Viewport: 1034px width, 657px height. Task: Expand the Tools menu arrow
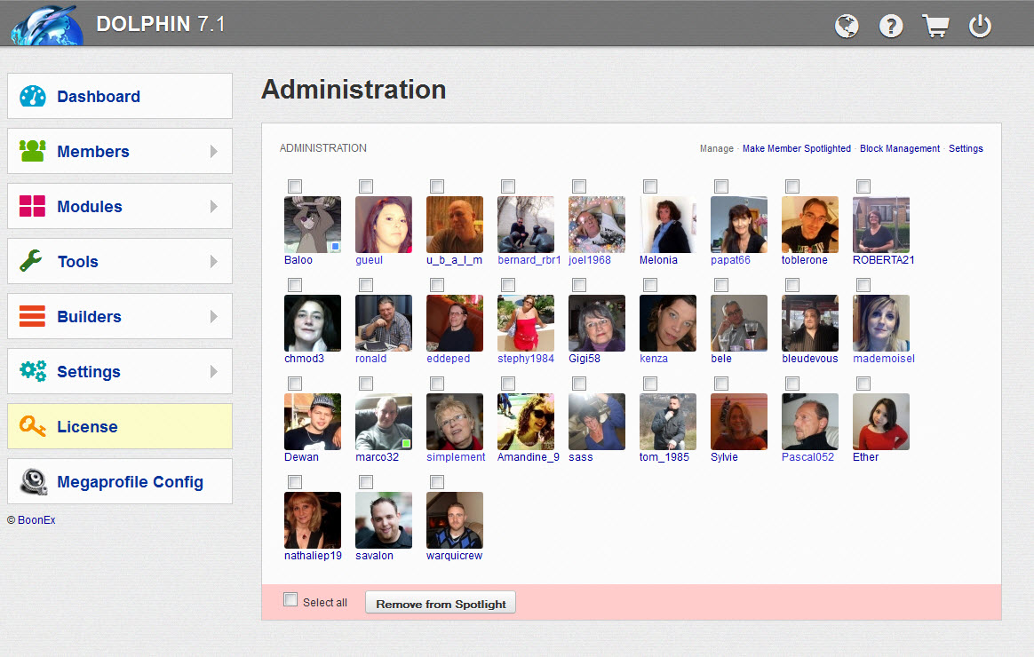point(214,262)
